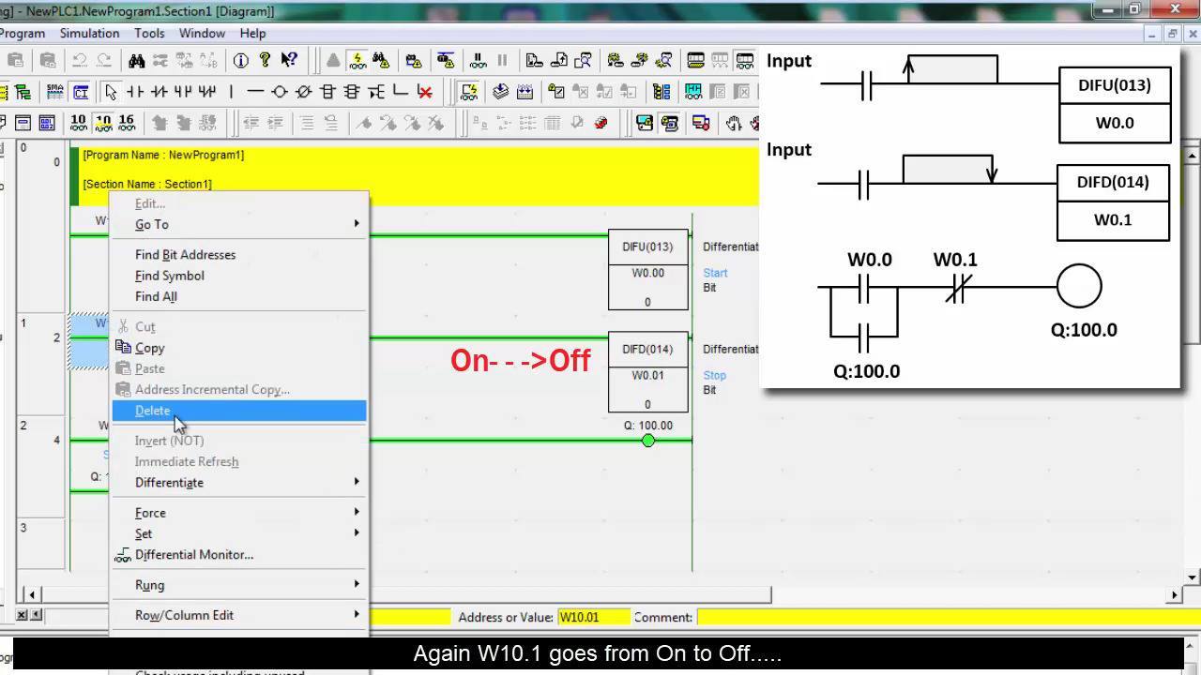Click the yellow question mark Help icon
The height and width of the screenshot is (675, 1201).
(x=265, y=60)
